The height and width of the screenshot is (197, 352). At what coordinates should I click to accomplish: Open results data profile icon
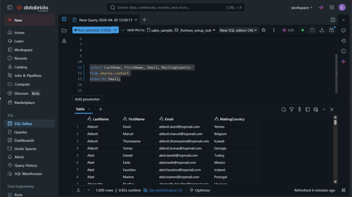[316, 109]
